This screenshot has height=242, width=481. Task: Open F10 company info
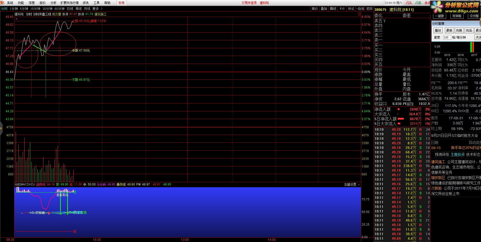pyautogui.click(x=342, y=9)
